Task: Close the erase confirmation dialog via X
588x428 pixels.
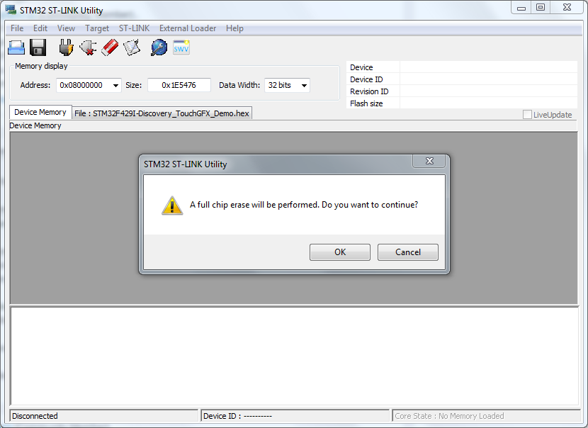Action: (429, 161)
